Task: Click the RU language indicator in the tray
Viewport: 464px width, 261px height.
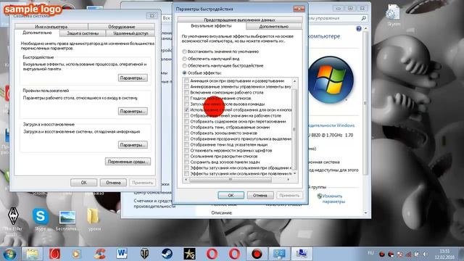Action: (370, 253)
